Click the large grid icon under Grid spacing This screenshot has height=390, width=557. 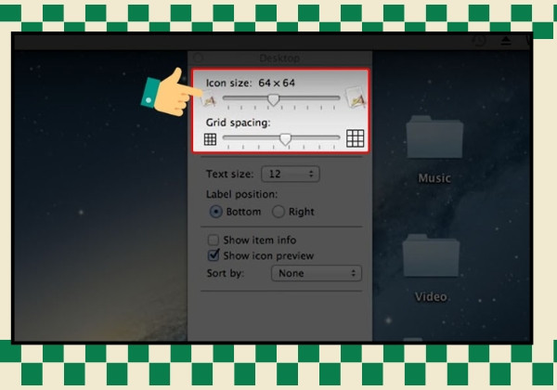pyautogui.click(x=356, y=138)
